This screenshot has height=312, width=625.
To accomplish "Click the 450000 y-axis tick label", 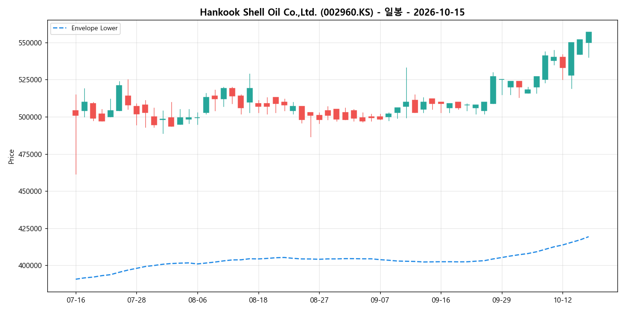I will coord(31,191).
